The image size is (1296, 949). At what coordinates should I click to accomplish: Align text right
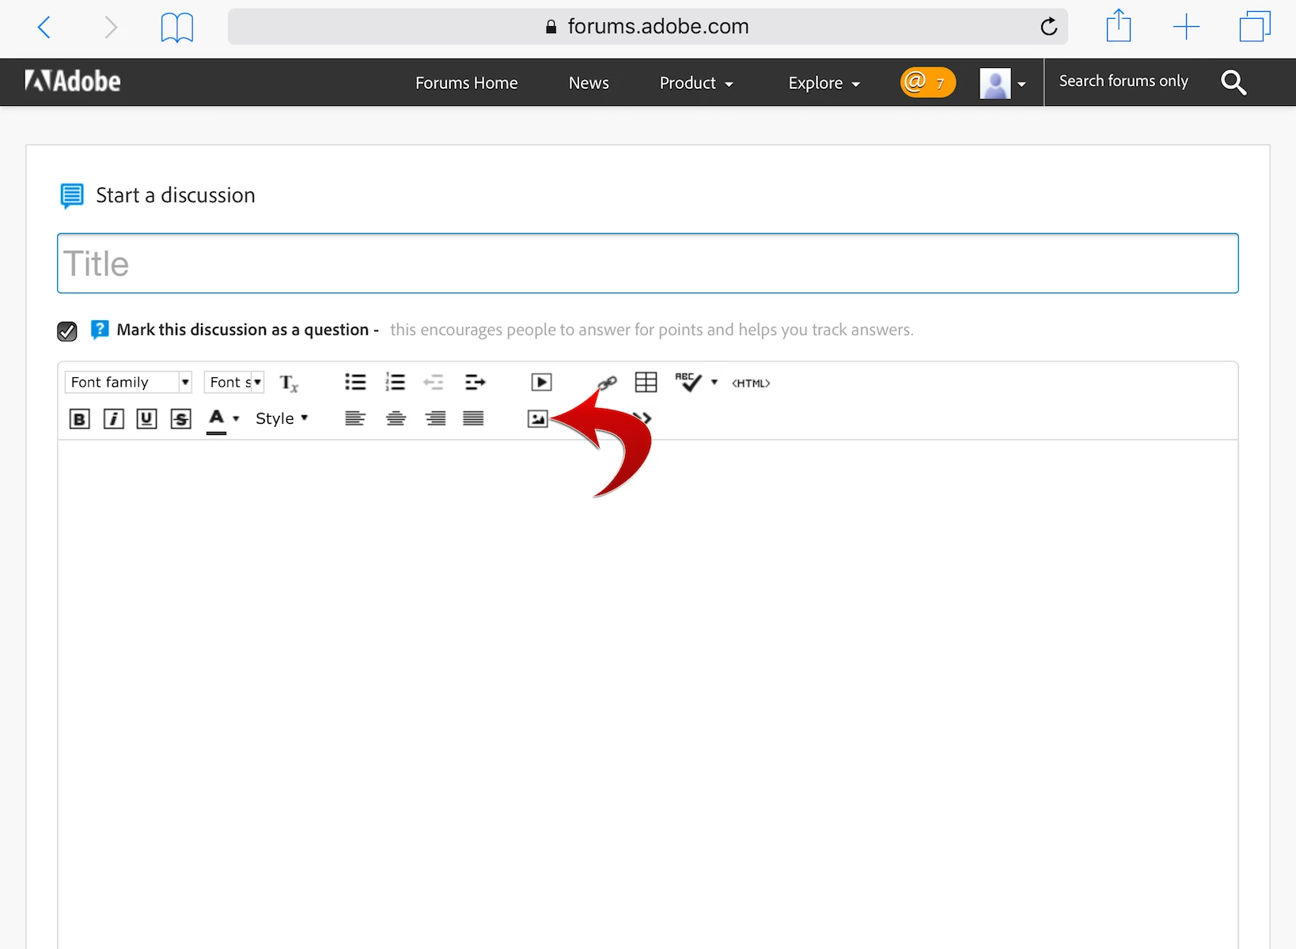435,418
